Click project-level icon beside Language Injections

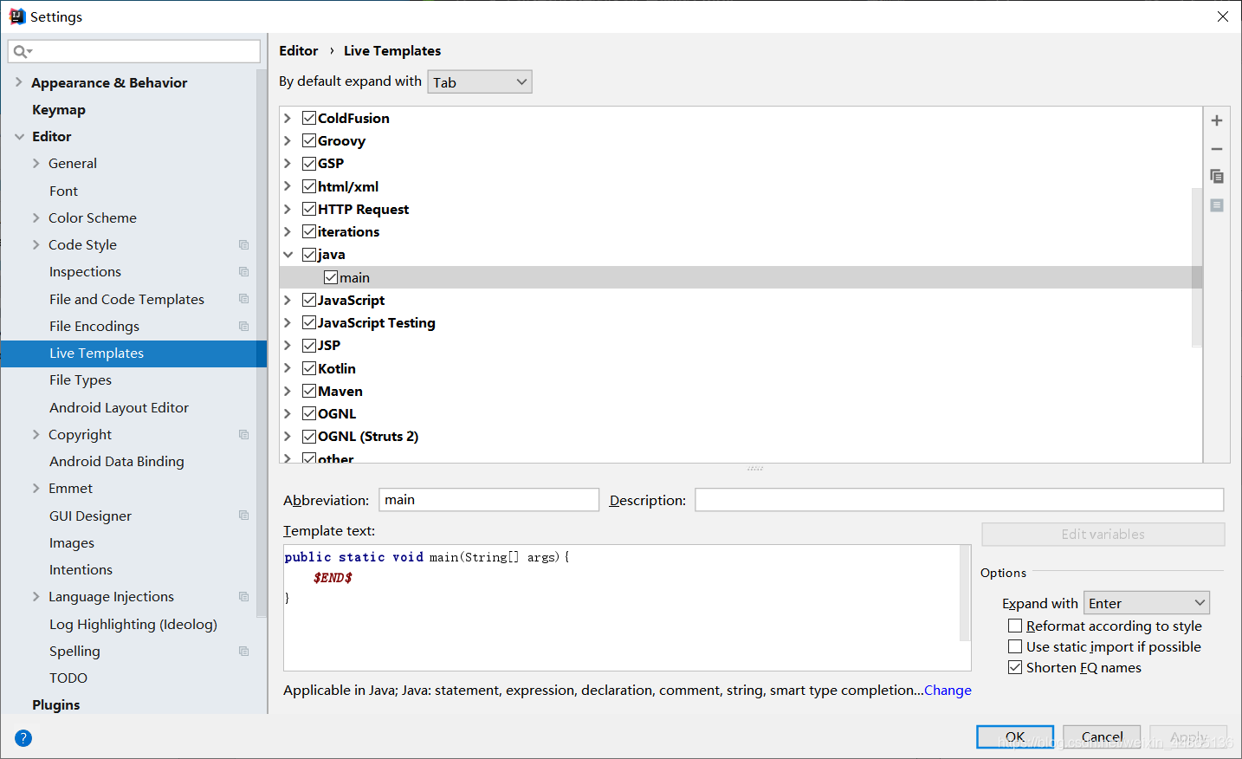tap(244, 597)
